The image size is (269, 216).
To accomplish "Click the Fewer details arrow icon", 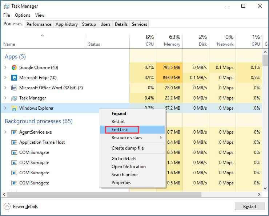I will click(x=7, y=207).
